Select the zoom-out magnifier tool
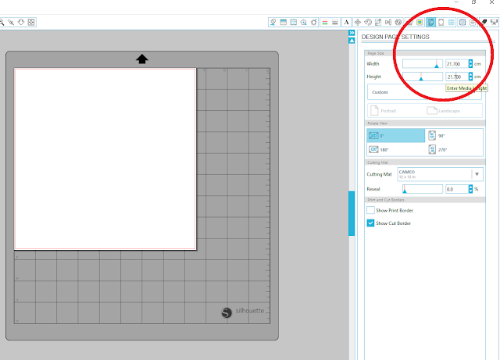The height and width of the screenshot is (360, 500). click(2, 22)
